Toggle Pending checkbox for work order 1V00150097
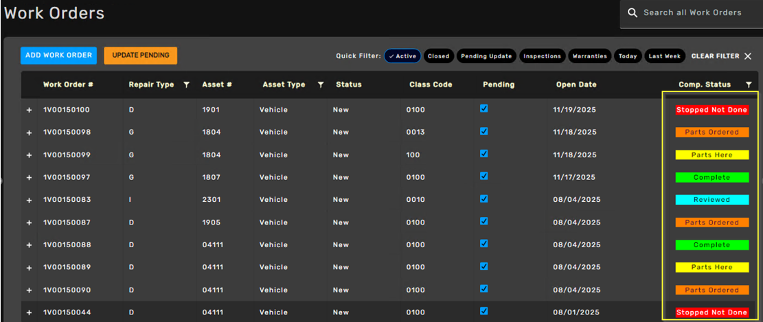The width and height of the screenshot is (763, 322). pyautogui.click(x=484, y=176)
